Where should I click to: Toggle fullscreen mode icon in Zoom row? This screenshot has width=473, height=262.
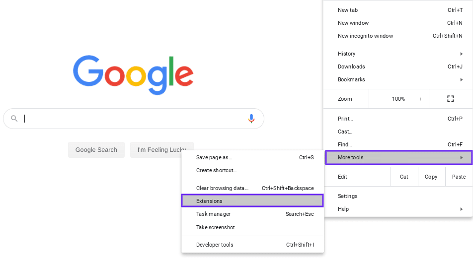(x=450, y=99)
